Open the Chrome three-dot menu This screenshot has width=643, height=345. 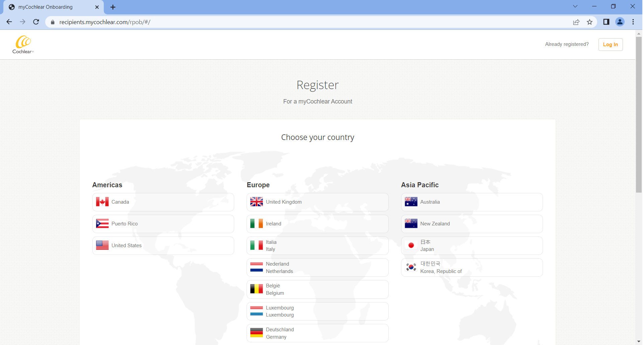(633, 22)
